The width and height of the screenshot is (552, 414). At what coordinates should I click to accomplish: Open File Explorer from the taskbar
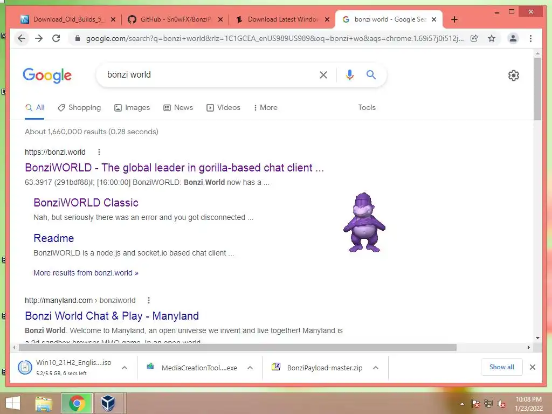[x=44, y=403]
